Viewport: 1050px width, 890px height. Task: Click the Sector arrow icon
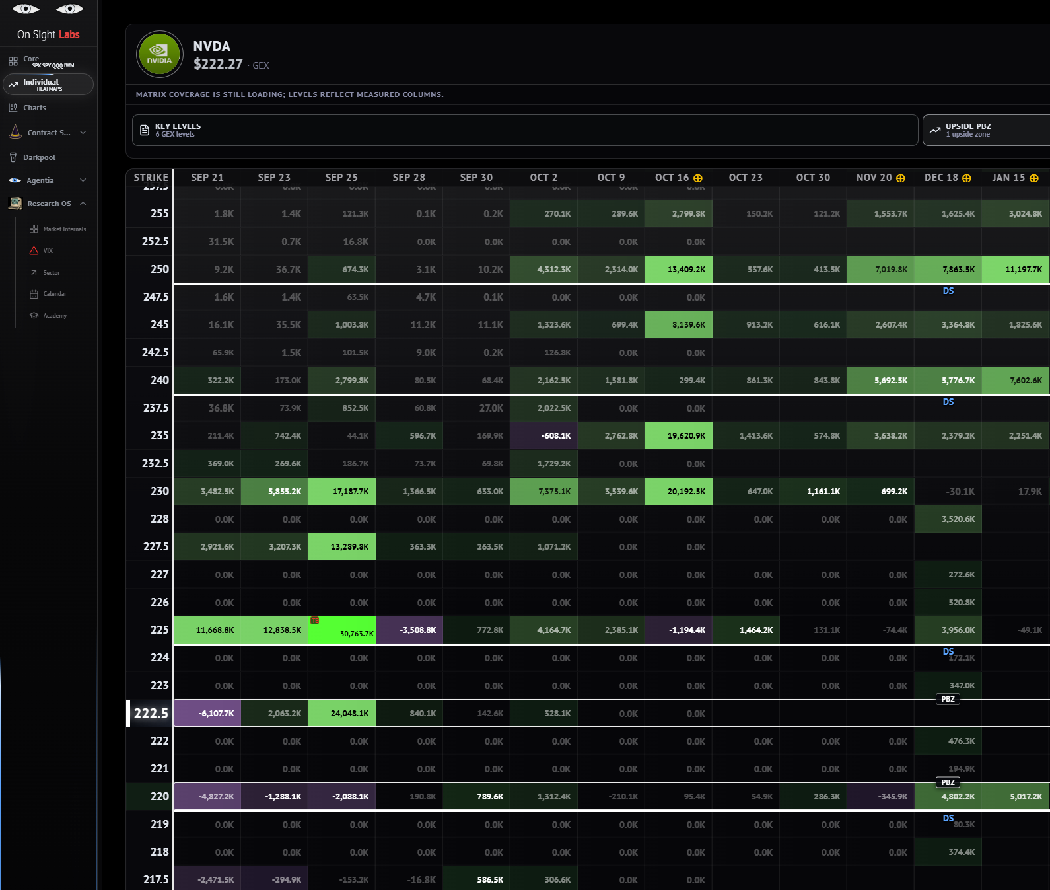(x=34, y=272)
